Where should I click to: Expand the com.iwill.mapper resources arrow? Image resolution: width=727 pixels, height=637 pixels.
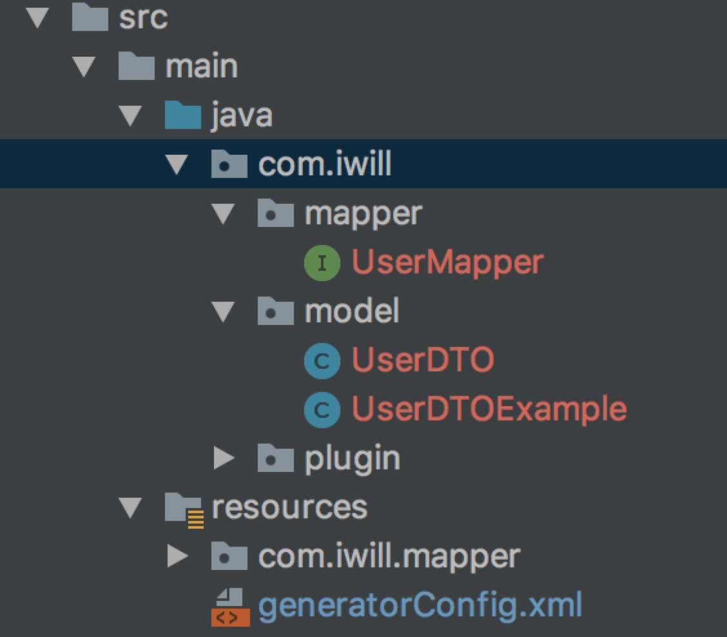click(177, 556)
